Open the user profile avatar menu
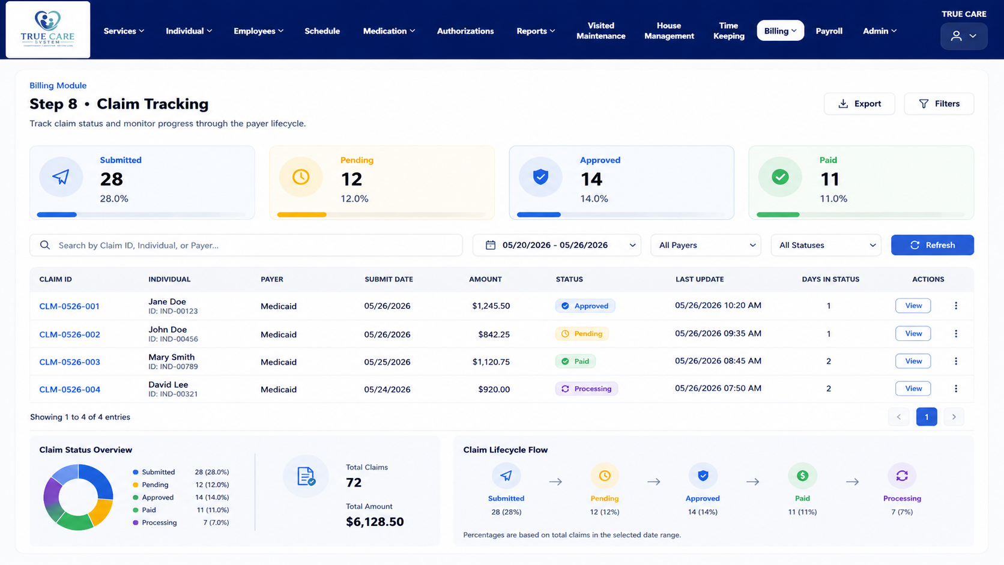The height and width of the screenshot is (565, 1004). (x=963, y=36)
